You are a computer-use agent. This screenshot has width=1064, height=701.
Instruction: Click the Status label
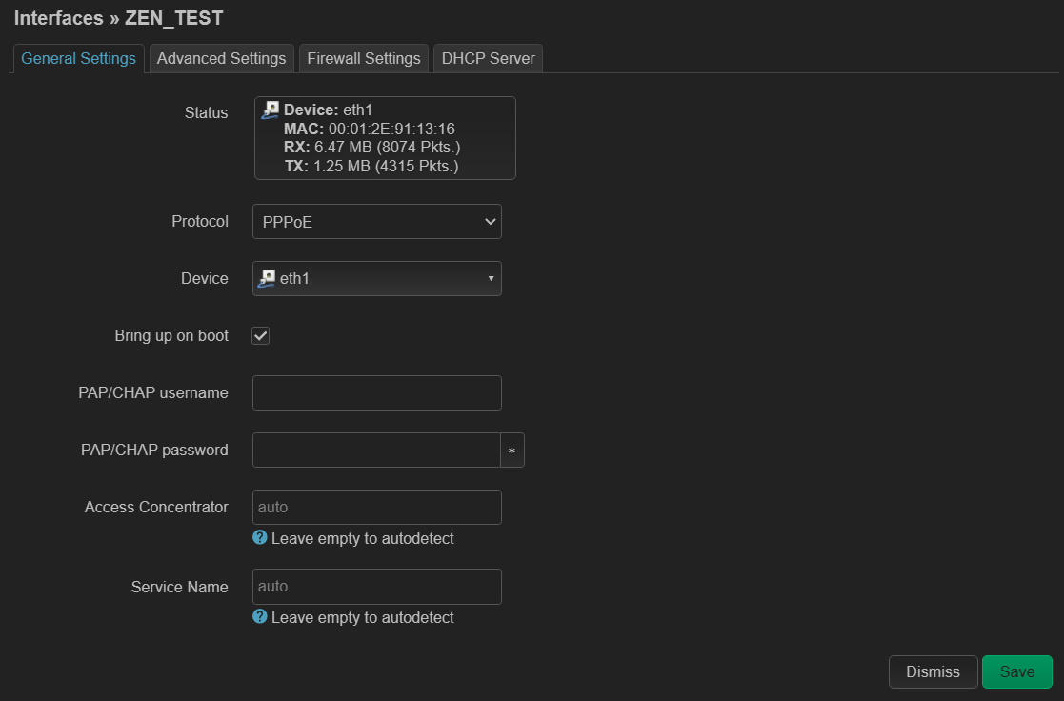tap(207, 112)
